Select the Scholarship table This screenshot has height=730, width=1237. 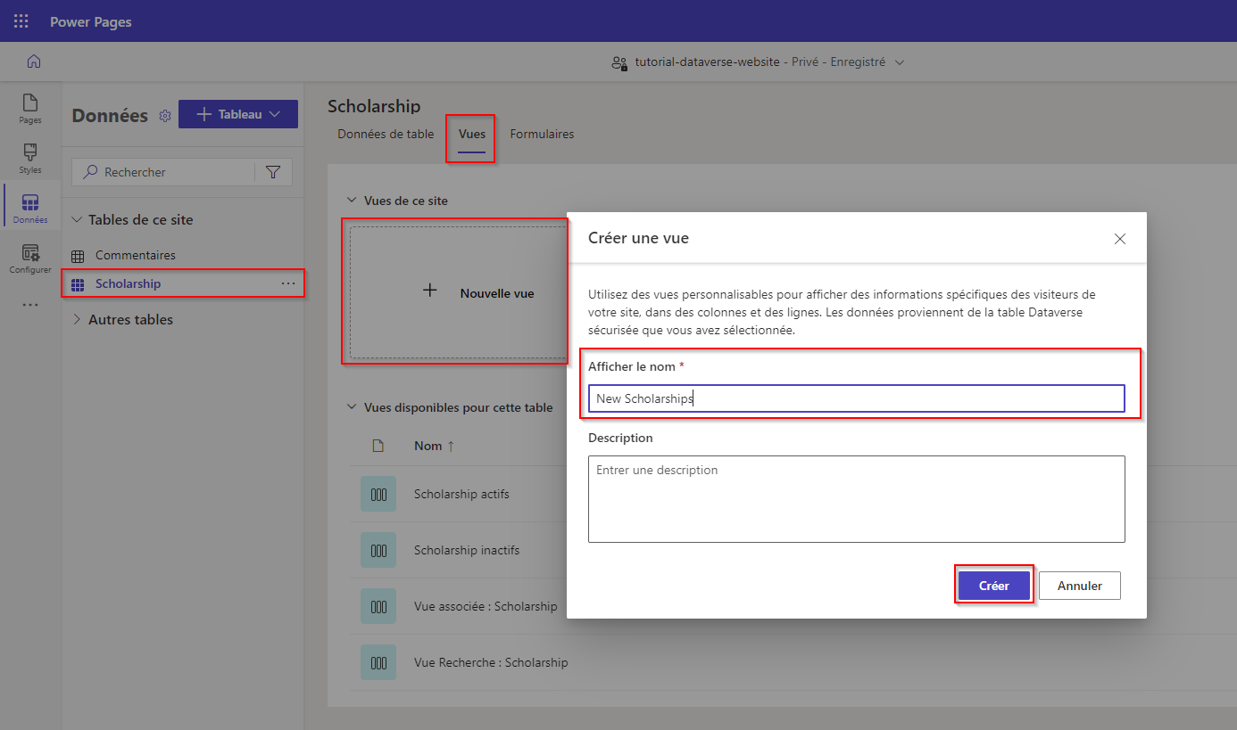tap(129, 284)
